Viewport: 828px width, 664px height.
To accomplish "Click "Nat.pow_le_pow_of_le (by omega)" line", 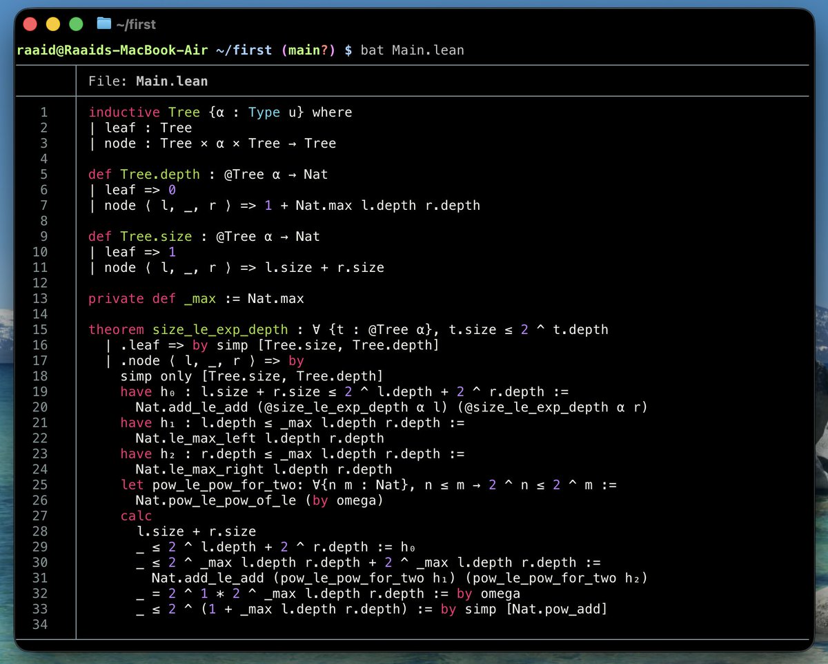I will click(x=259, y=500).
